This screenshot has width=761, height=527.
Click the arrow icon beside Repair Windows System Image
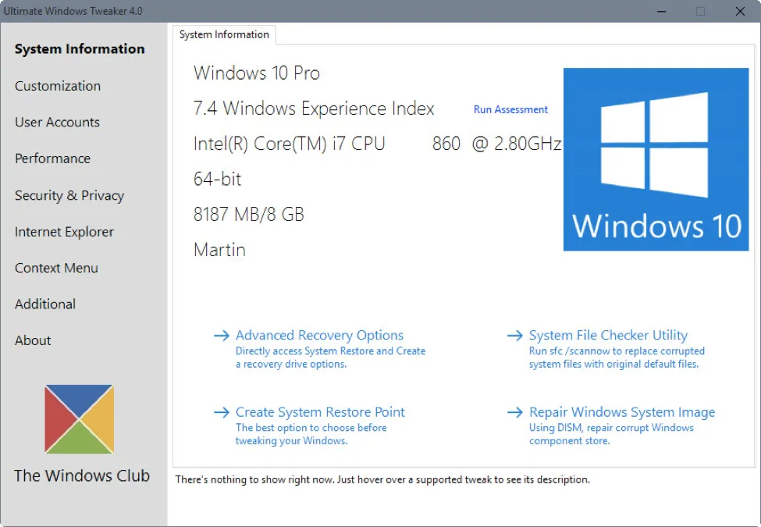(514, 412)
